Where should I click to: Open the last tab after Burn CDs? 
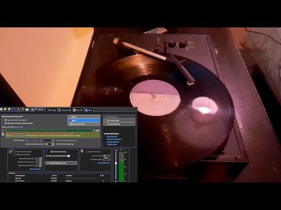coord(89,110)
